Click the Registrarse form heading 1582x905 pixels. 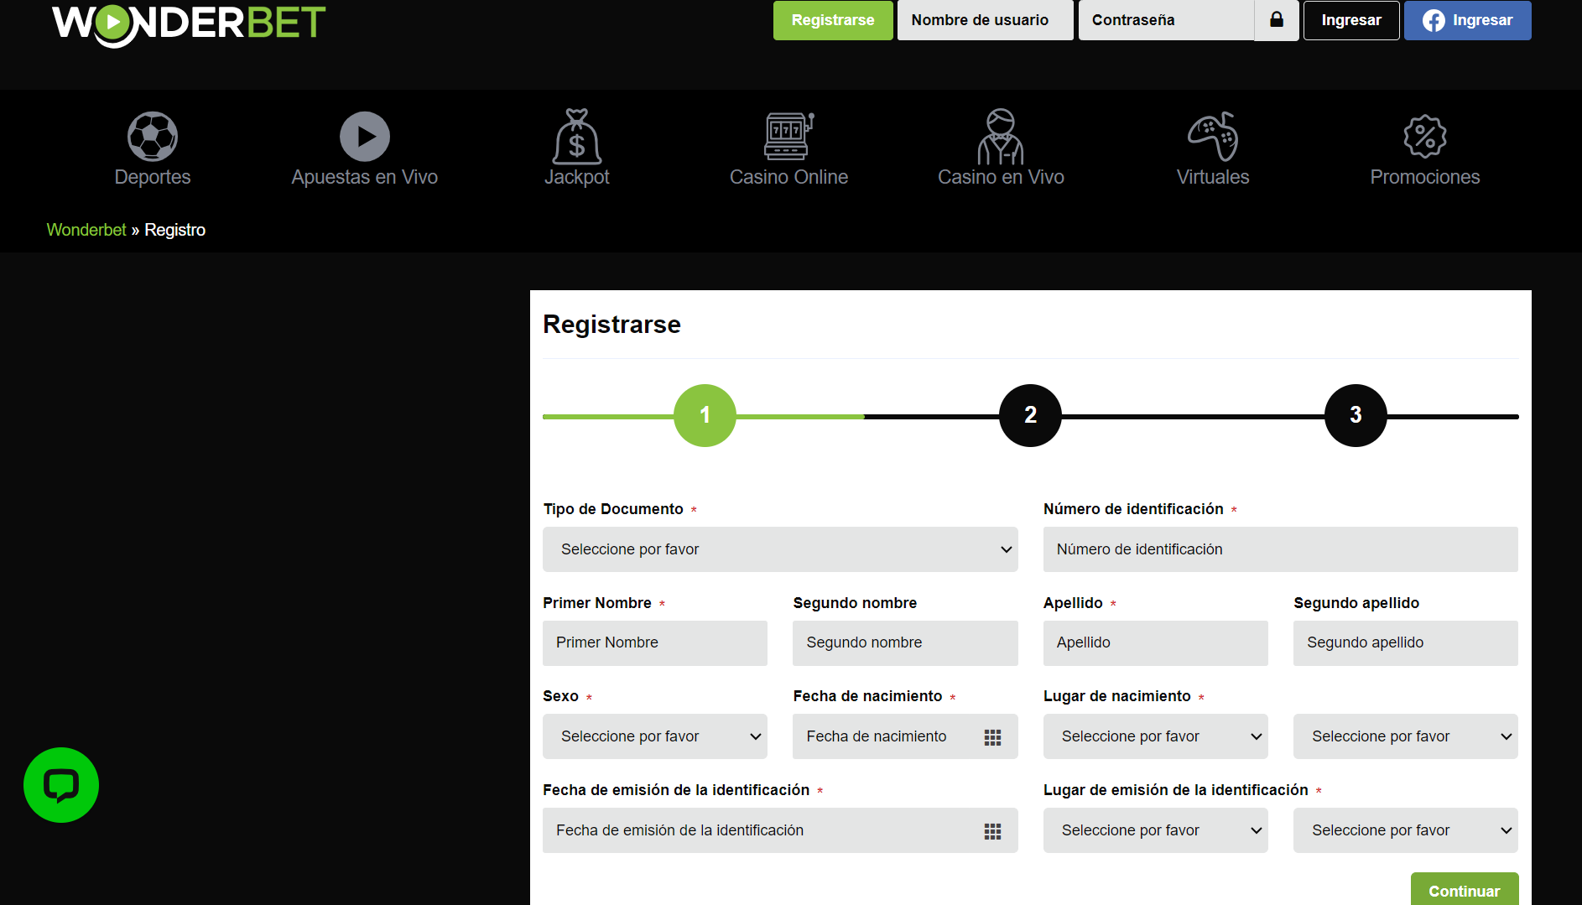click(611, 325)
